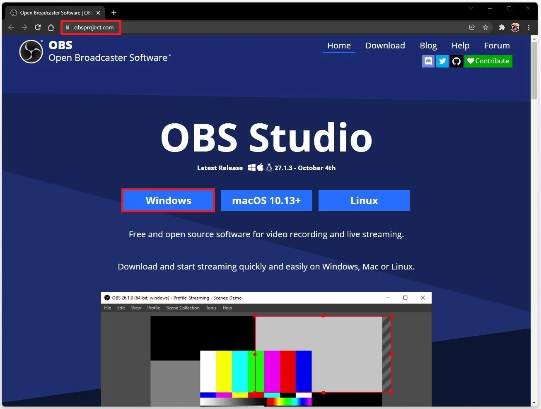The width and height of the screenshot is (541, 409).
Task: Click the browser Forward arrow
Action: (24, 27)
